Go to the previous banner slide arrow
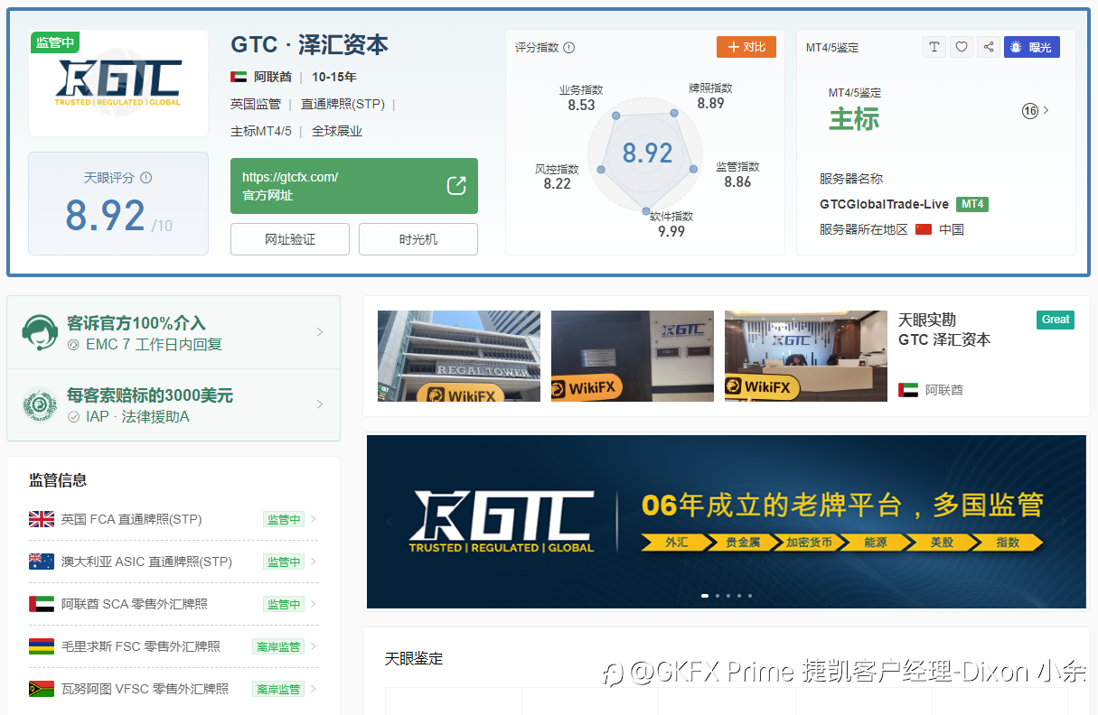The image size is (1098, 715). pos(389,521)
